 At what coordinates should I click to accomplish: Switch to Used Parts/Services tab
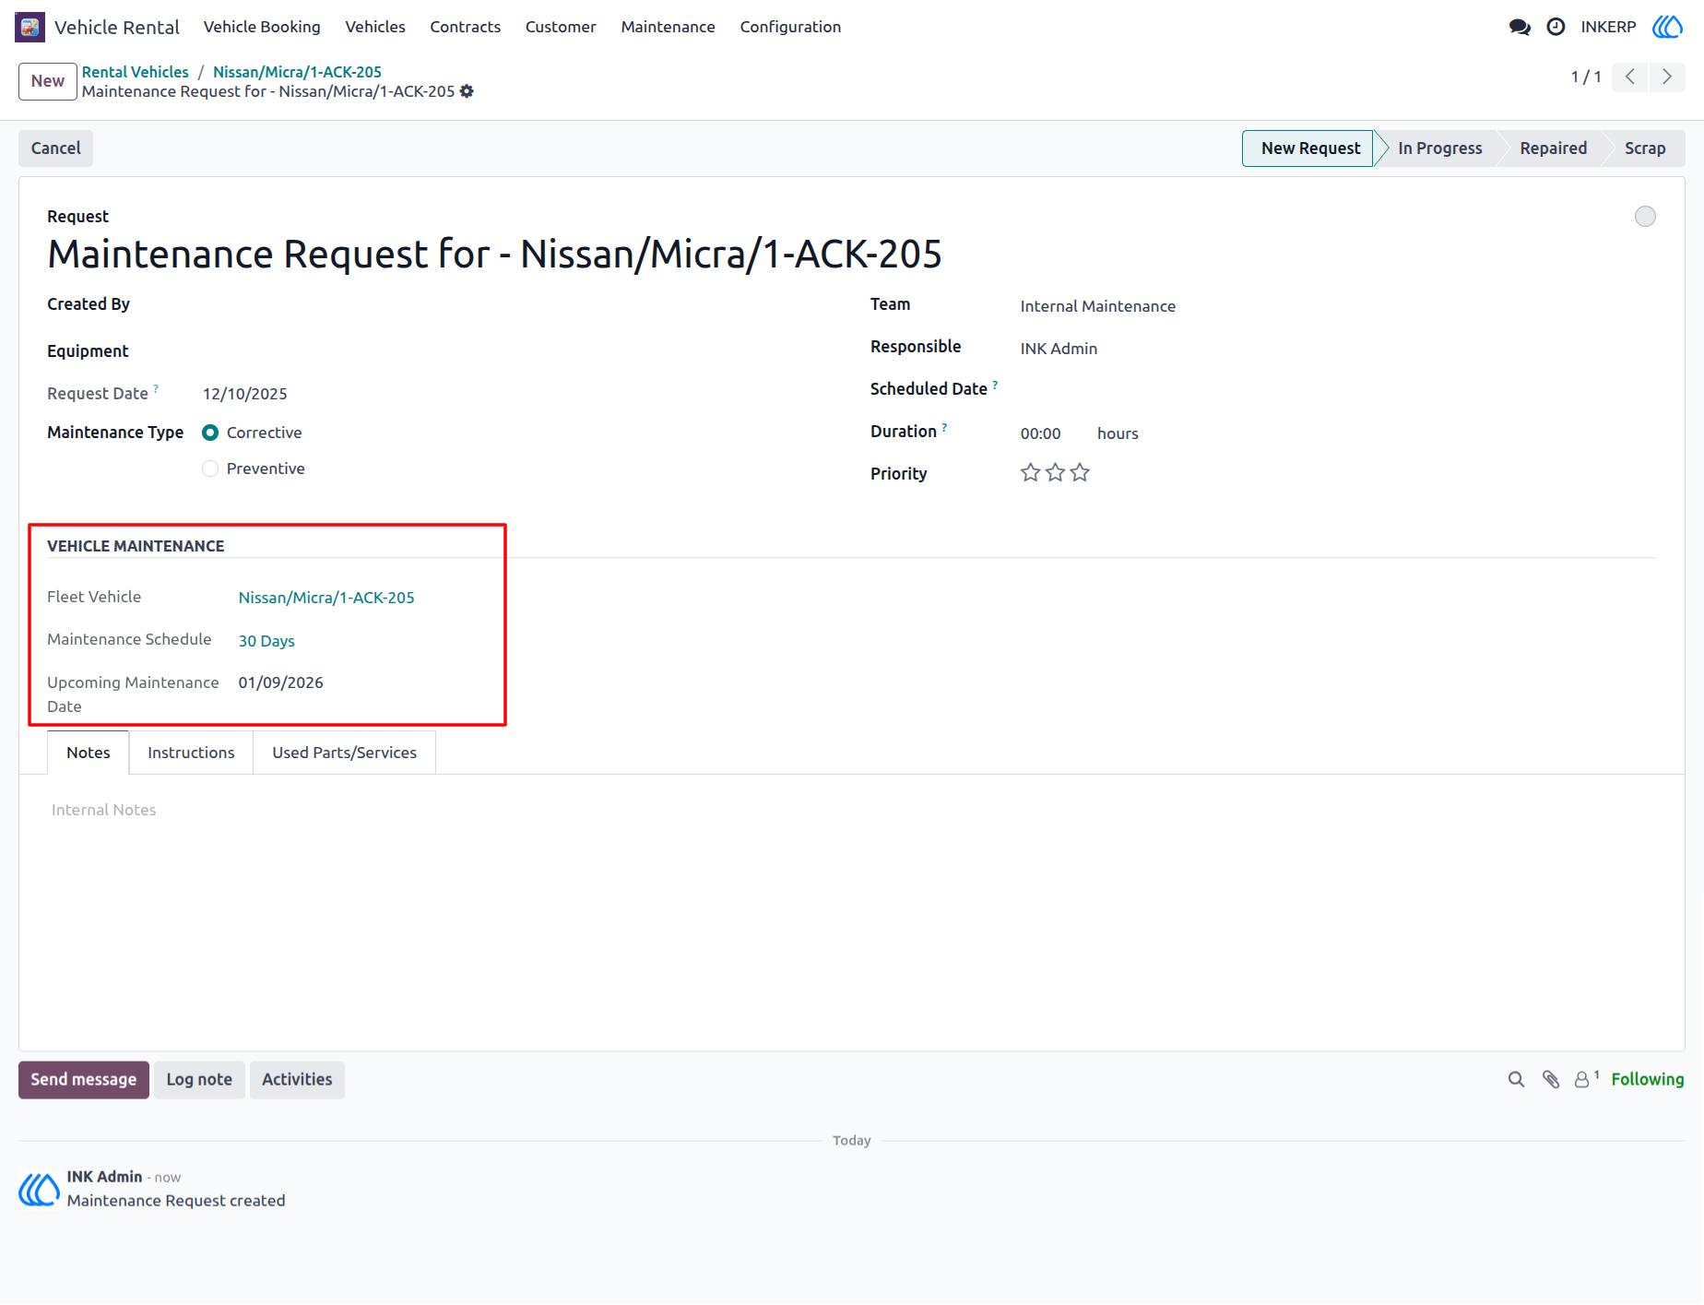pos(344,753)
